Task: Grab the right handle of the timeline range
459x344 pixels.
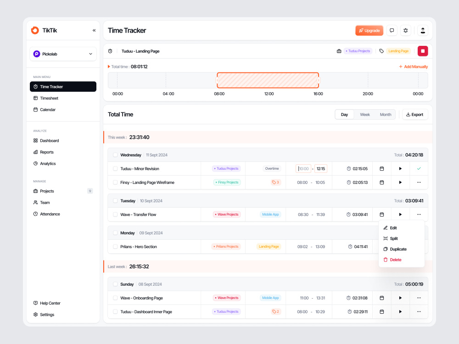Action: (319, 80)
